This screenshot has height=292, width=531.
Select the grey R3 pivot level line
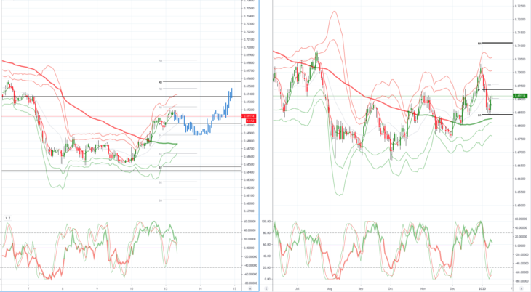[177, 60]
